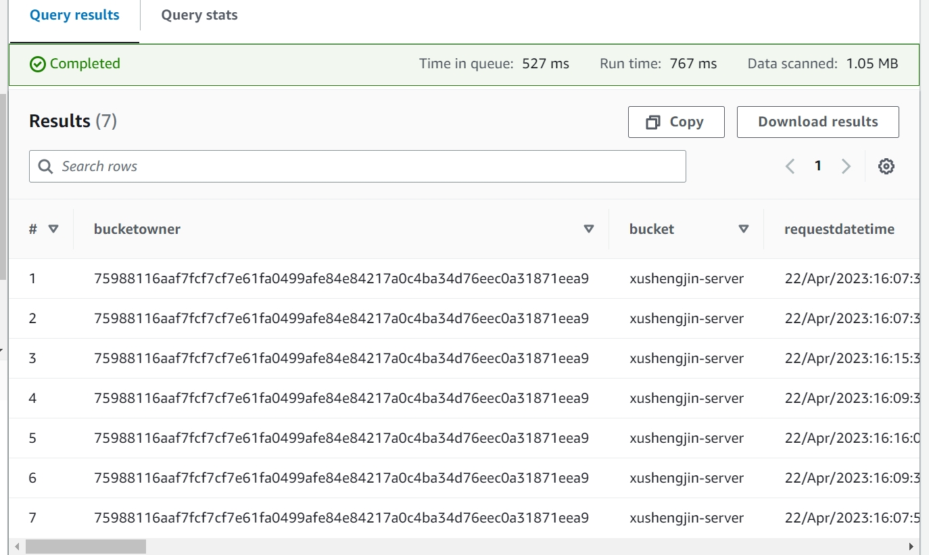Click xushengjin-server bucket in row 4
The height and width of the screenshot is (555, 929).
686,398
